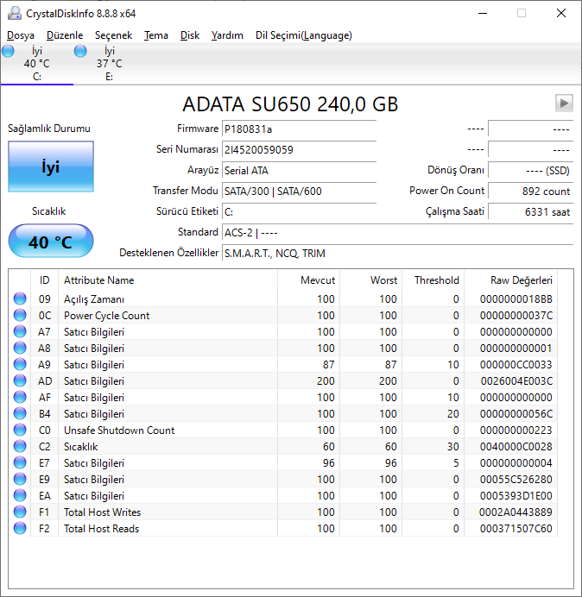Image resolution: width=582 pixels, height=597 pixels.
Task: Click the Threshold column header
Action: [436, 280]
